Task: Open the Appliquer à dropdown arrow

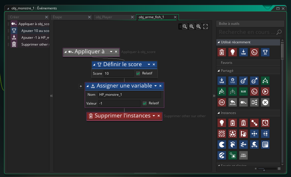Action: pyautogui.click(x=111, y=52)
